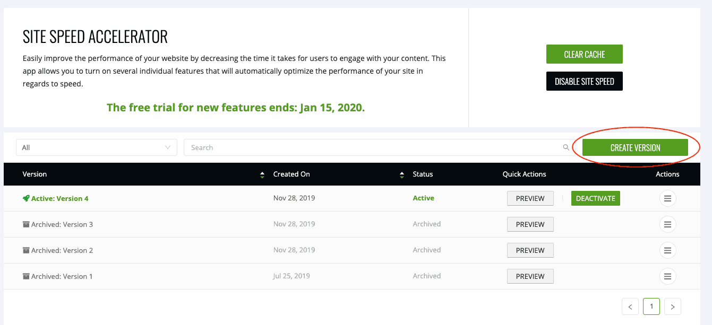Click Disable Site Speed button
The height and width of the screenshot is (325, 712).
[584, 82]
